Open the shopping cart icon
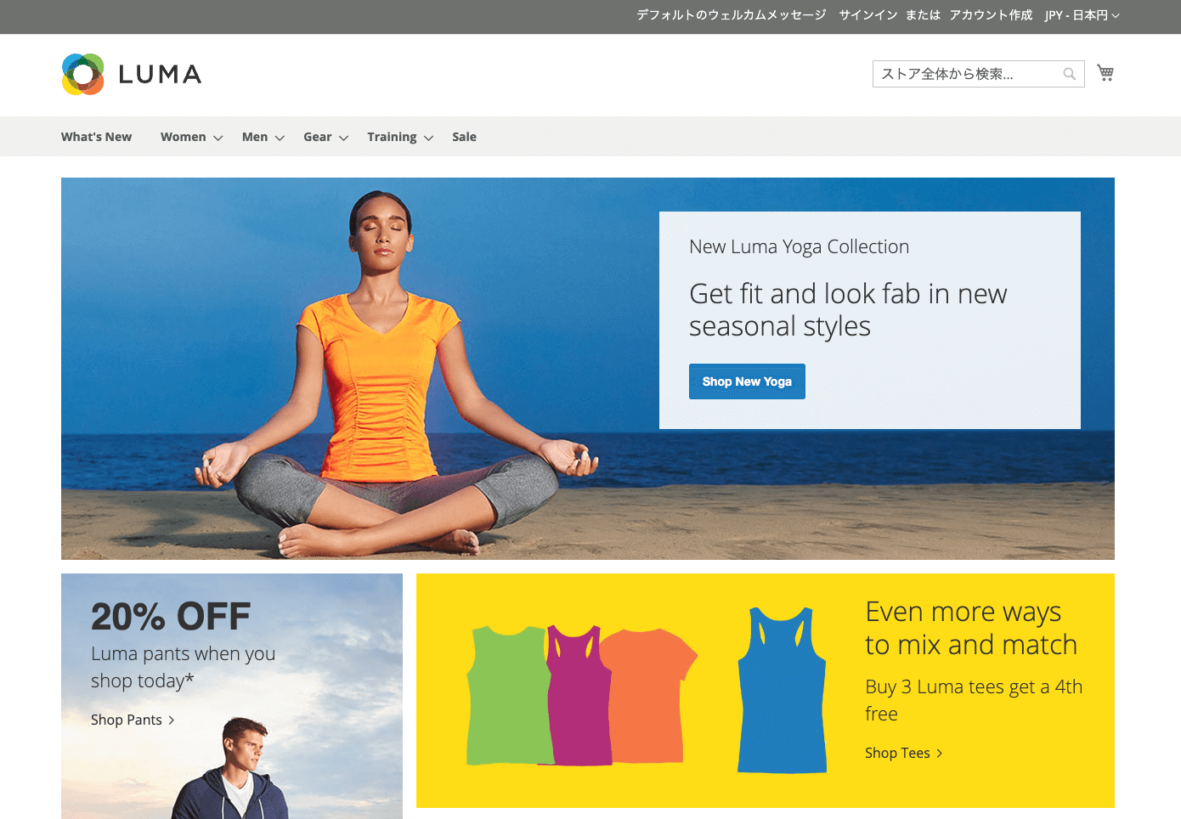This screenshot has height=819, width=1181. tap(1105, 73)
